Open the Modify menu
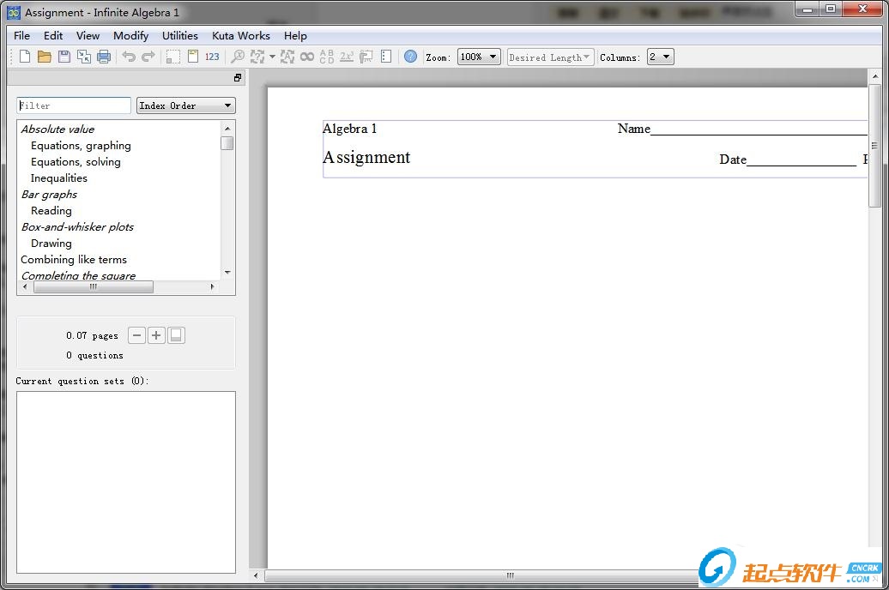The height and width of the screenshot is (590, 889). [x=131, y=36]
